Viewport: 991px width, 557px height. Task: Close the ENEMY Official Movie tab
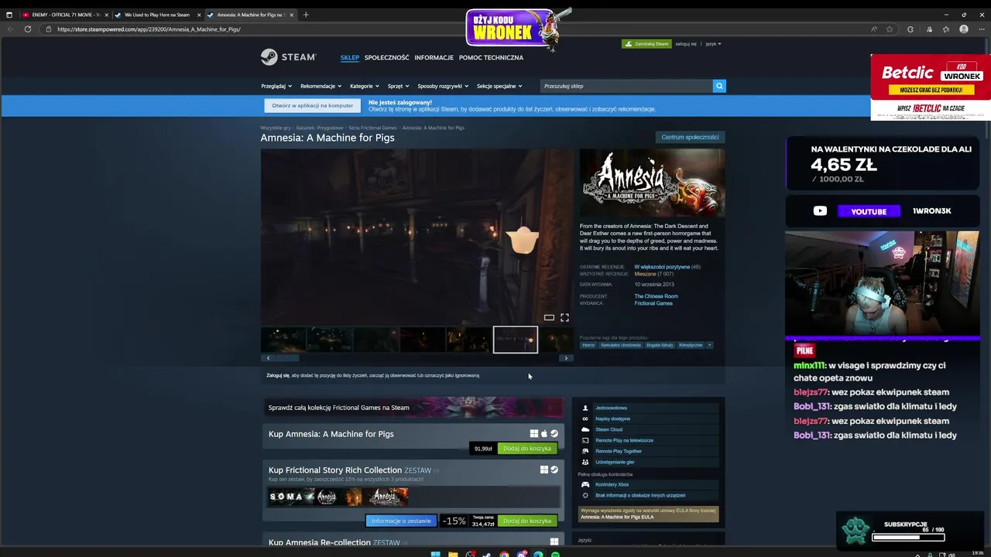pos(106,15)
